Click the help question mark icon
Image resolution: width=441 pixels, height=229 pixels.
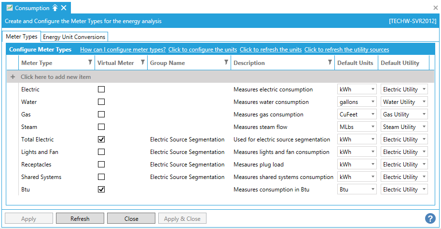pos(430,218)
